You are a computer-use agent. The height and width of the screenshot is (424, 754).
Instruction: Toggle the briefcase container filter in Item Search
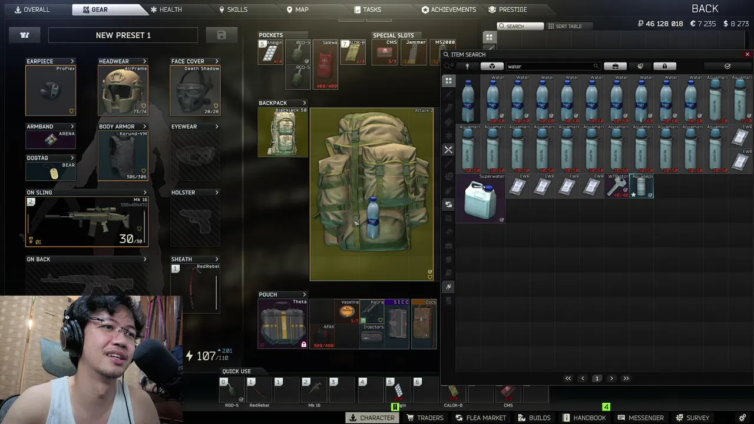[616, 67]
